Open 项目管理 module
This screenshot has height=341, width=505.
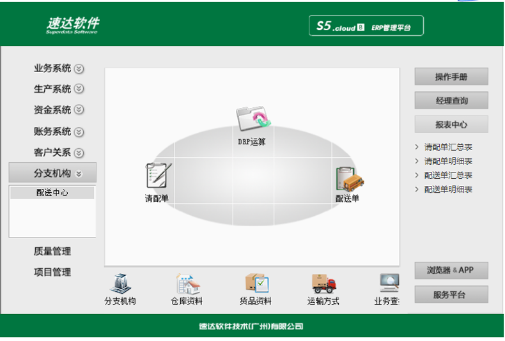(x=52, y=272)
